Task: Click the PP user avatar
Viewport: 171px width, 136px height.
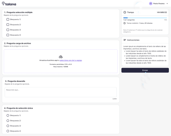Action: pyautogui.click(x=150, y=4)
